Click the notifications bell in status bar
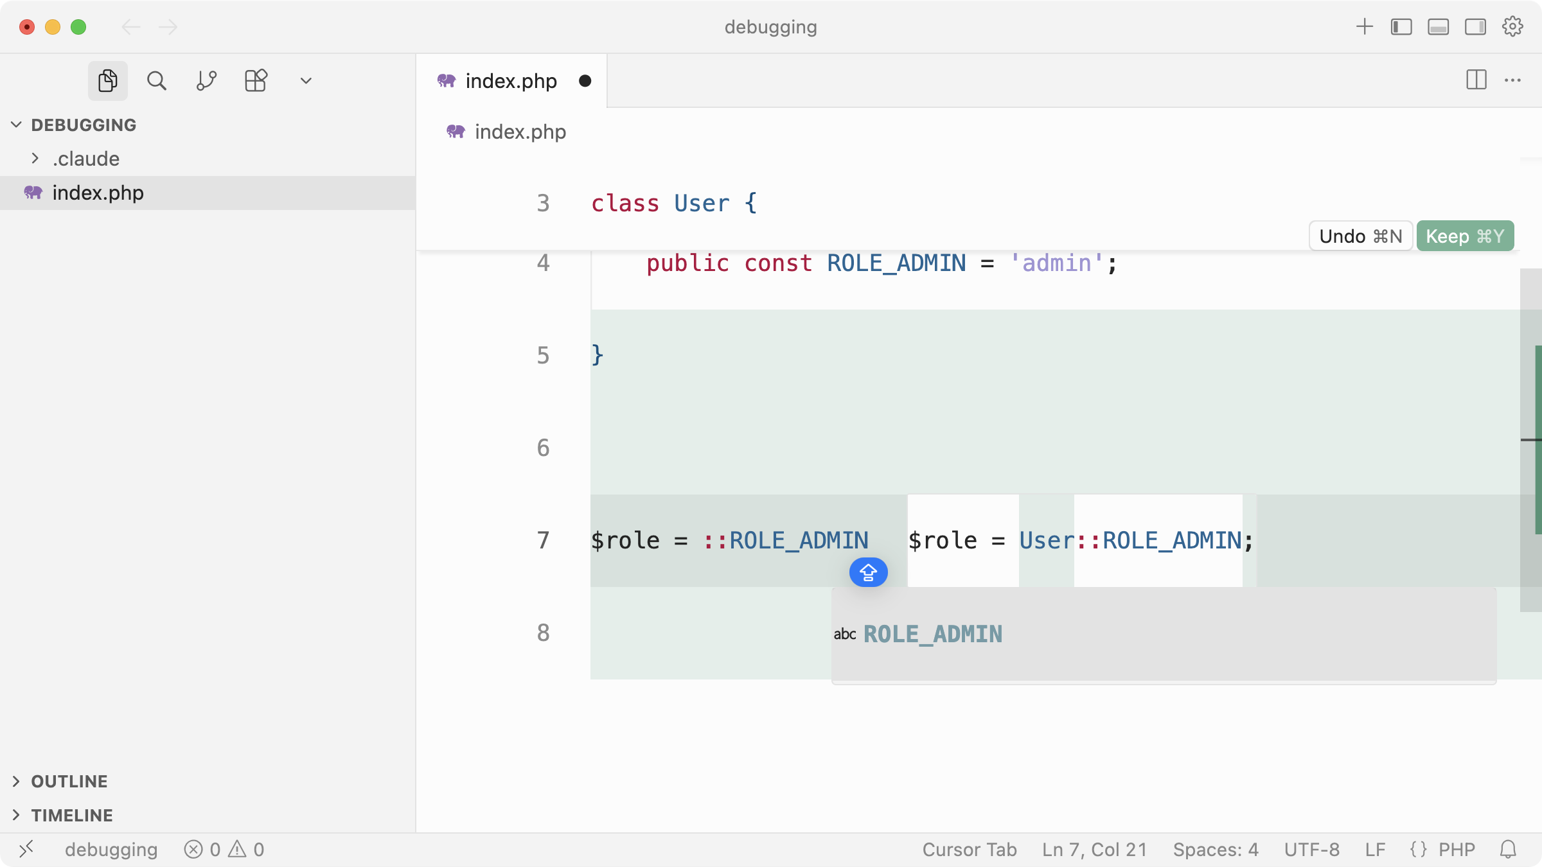The image size is (1542, 867). click(1508, 850)
